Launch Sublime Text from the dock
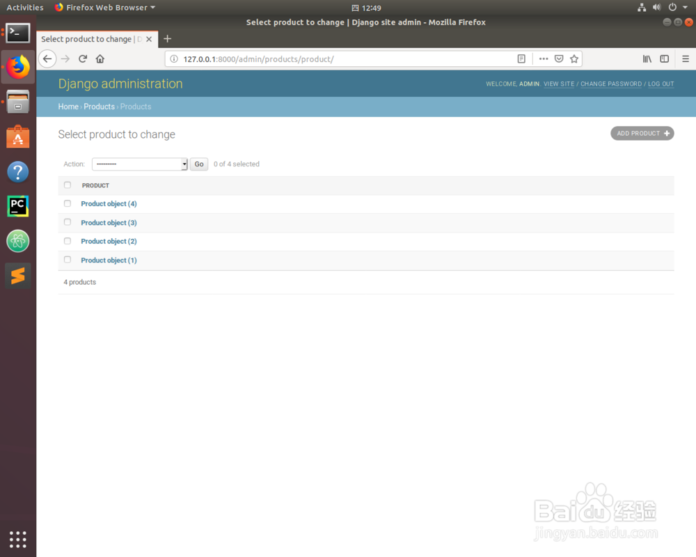696x557 pixels. pyautogui.click(x=18, y=276)
